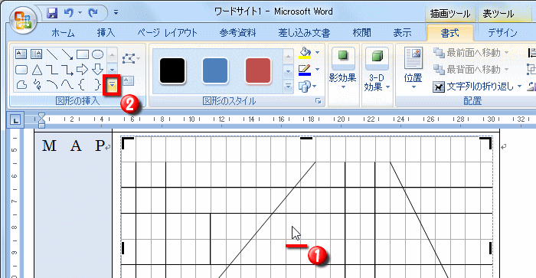Toggle the tab selector at ruler corner
This screenshot has width=536, height=278.
[16, 120]
